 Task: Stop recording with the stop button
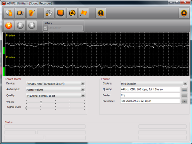tap(32, 26)
